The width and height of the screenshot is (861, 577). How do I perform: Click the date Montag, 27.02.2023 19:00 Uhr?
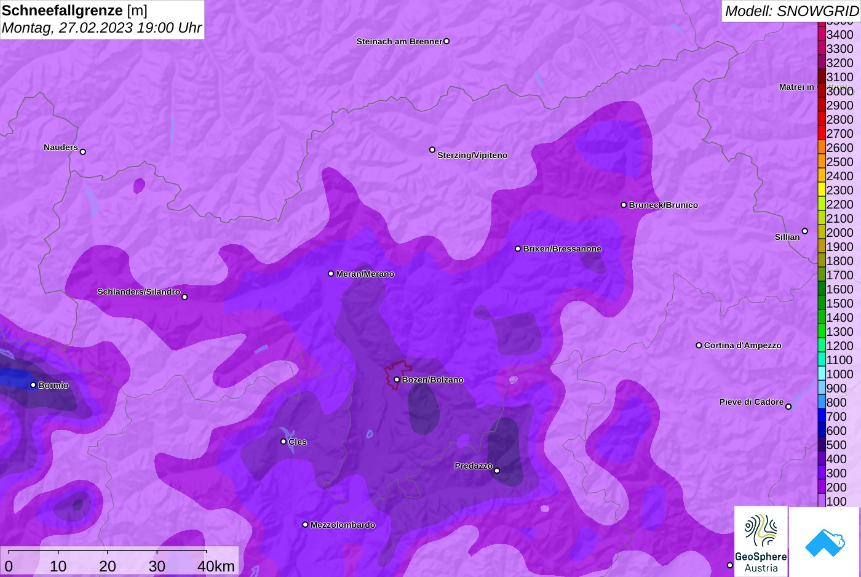101,28
